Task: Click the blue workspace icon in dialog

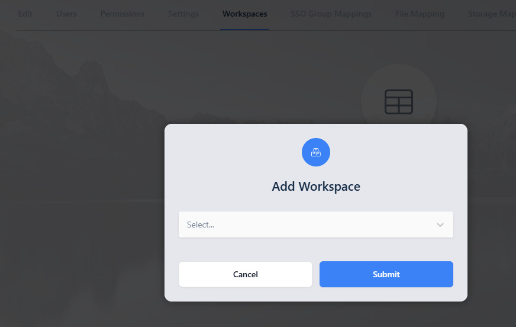Action: [316, 152]
